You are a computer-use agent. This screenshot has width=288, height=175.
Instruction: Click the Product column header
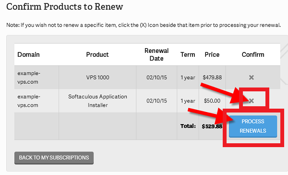[x=97, y=55]
